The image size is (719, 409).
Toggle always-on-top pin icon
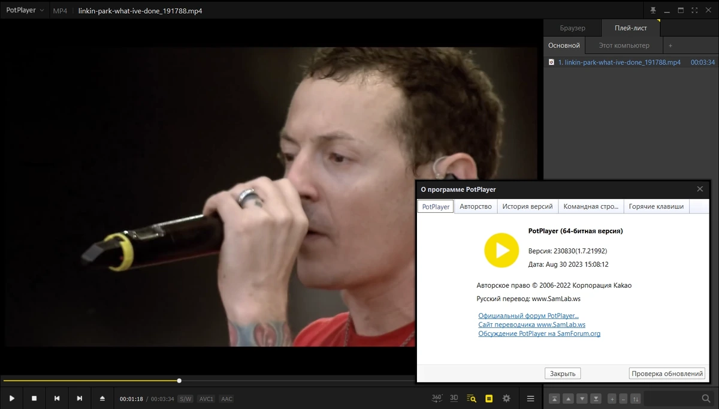(653, 10)
